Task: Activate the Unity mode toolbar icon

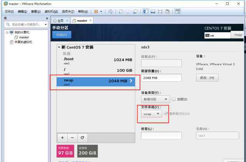Action: [168, 12]
